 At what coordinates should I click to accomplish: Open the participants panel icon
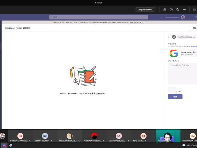point(165,10)
